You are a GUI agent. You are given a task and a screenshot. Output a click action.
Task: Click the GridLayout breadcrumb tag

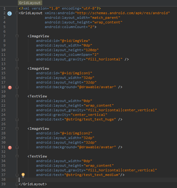tap(30, 3)
